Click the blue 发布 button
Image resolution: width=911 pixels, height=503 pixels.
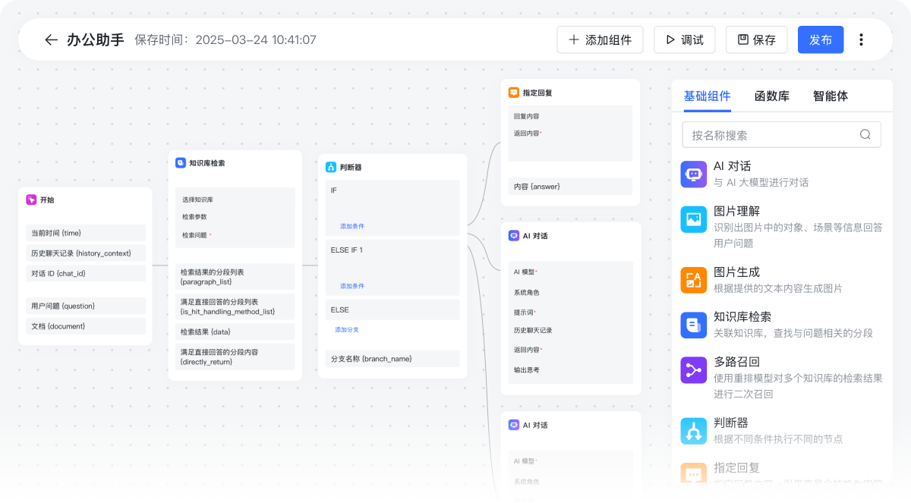[x=820, y=40]
